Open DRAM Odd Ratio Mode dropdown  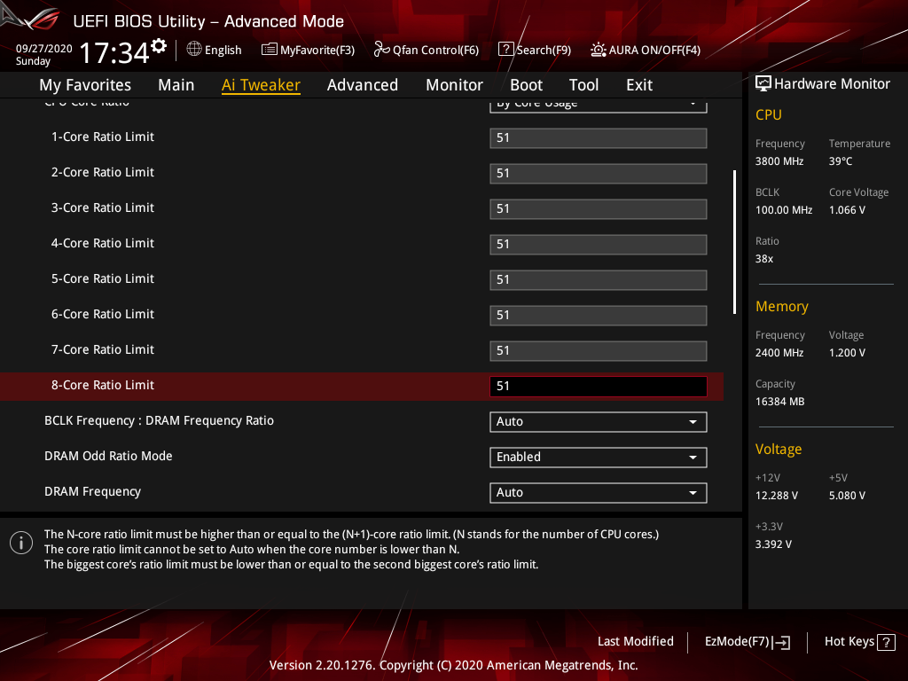point(599,457)
